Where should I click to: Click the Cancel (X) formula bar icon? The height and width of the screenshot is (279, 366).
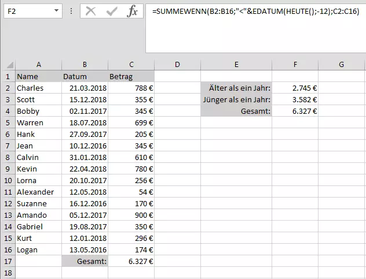[x=90, y=11]
